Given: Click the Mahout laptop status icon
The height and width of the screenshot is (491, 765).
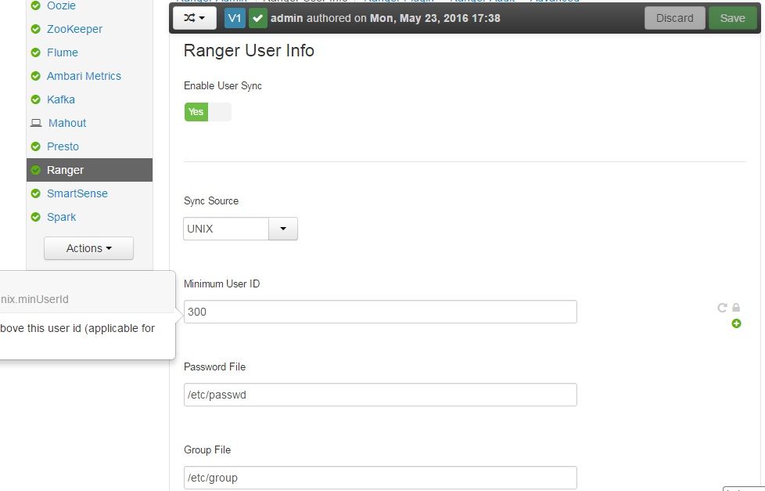Looking at the screenshot, I should (x=36, y=123).
